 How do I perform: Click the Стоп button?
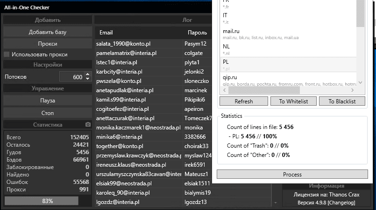coord(48,113)
